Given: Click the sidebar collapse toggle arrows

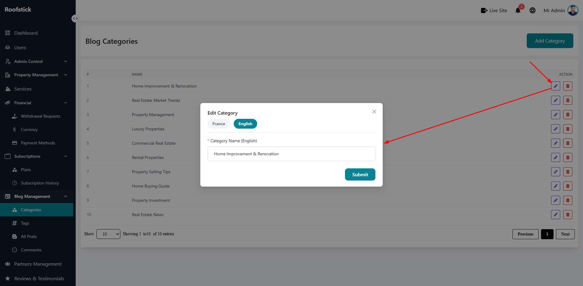Looking at the screenshot, I should (75, 19).
